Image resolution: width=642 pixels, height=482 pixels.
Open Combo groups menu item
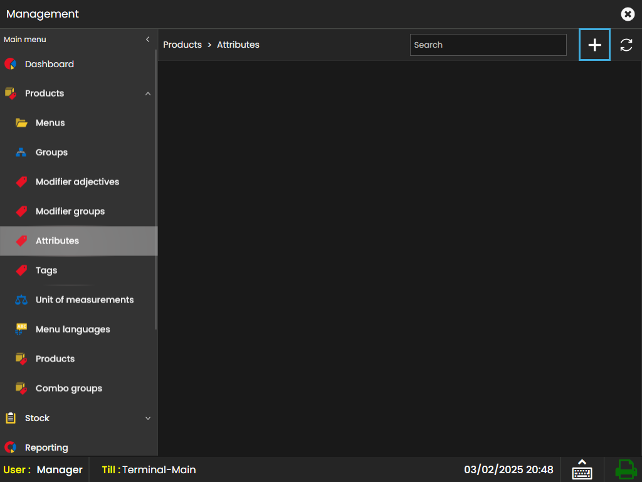pyautogui.click(x=69, y=388)
